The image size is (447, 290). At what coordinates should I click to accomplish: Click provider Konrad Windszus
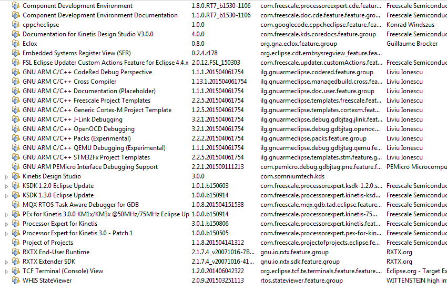click(410, 25)
